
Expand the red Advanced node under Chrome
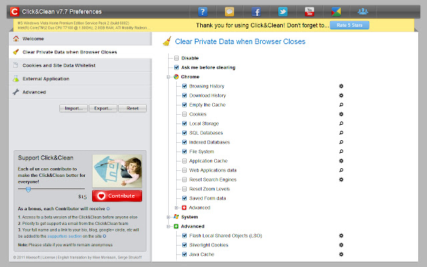tap(176, 208)
